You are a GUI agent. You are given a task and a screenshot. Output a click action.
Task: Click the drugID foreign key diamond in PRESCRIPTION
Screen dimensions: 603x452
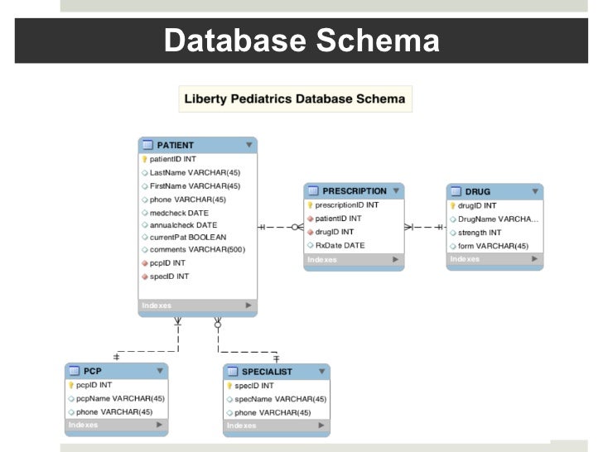[311, 232]
